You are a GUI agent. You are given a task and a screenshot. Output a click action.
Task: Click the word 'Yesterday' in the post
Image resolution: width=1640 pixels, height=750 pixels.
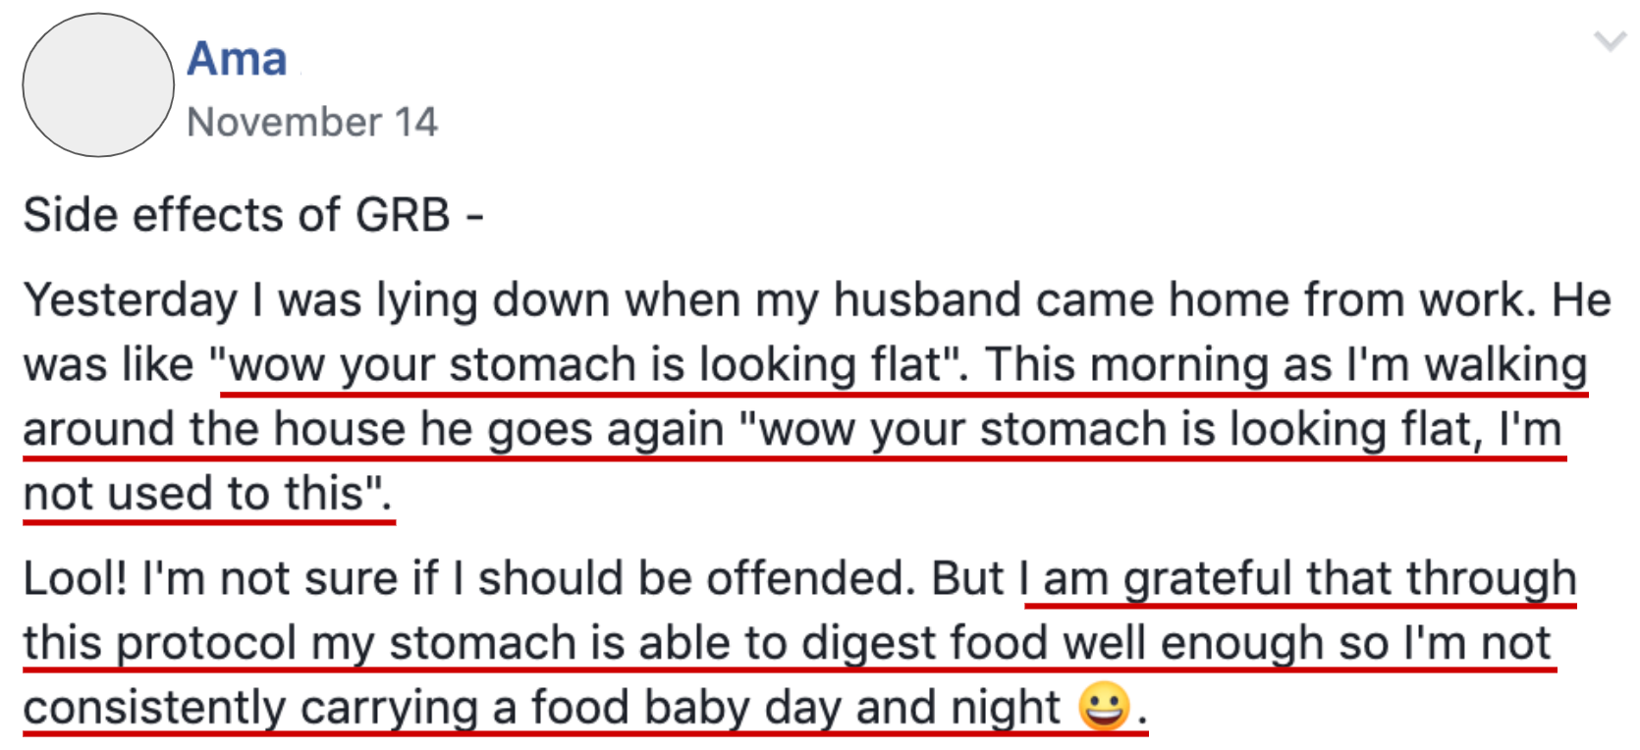(x=131, y=300)
